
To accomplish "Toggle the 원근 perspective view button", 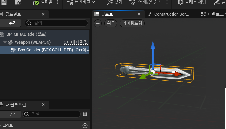I will 111,23.
